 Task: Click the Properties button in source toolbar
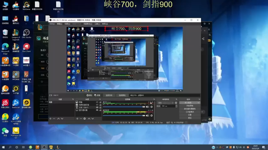click(x=89, y=95)
